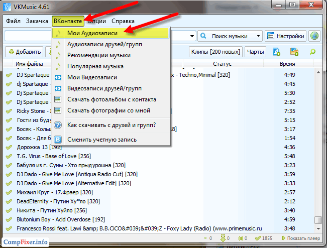The width and height of the screenshot is (327, 248).
Task: Select Дорожка 13 row
Action: 159,147
